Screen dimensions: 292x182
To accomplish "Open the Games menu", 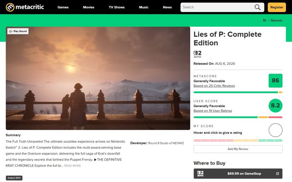I will pyautogui.click(x=63, y=7).
